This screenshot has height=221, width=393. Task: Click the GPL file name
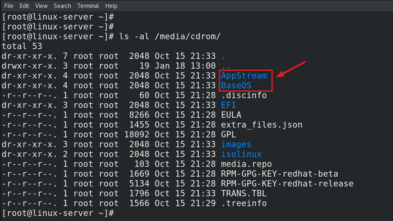pos(228,135)
